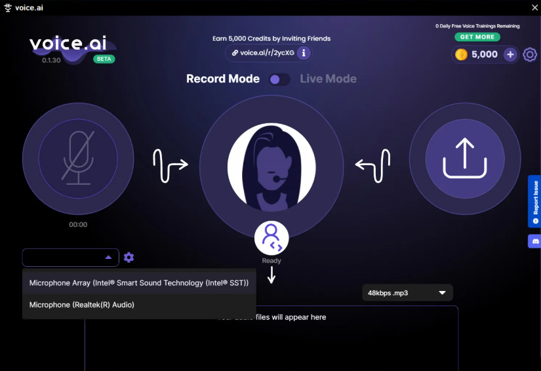The width and height of the screenshot is (541, 371).
Task: Click the referral link chain icon
Action: [235, 52]
